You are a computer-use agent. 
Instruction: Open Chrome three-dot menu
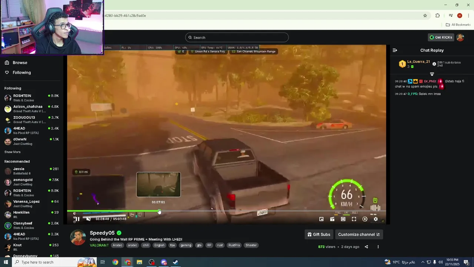coord(468,16)
